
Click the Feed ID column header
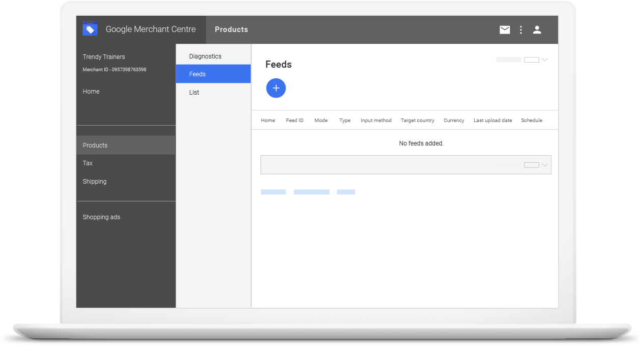[295, 121]
